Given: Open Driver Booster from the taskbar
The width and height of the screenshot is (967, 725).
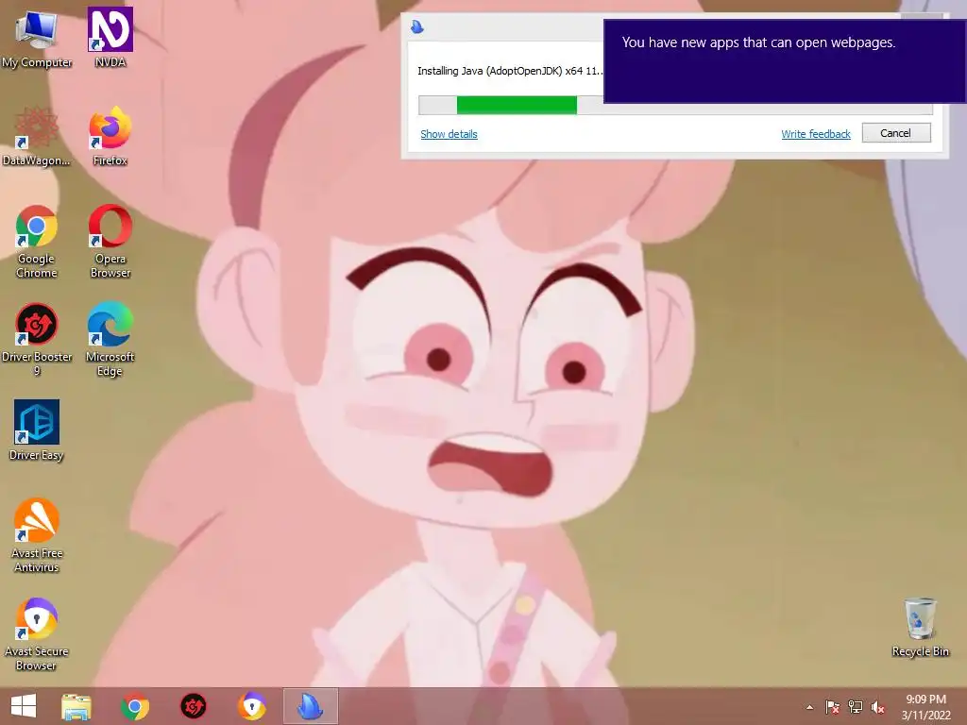Looking at the screenshot, I should pyautogui.click(x=194, y=706).
